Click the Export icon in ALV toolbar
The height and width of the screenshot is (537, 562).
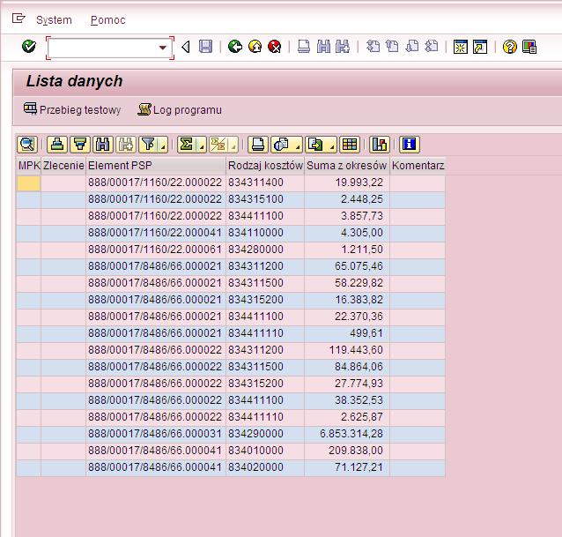pyautogui.click(x=316, y=145)
